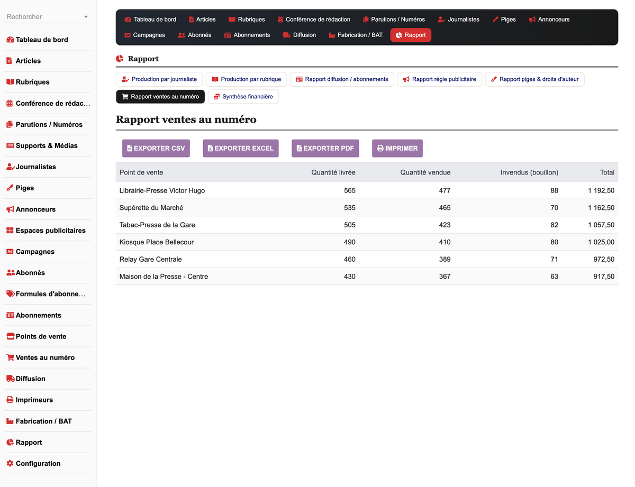Open Campagnes in top navigation bar
The width and height of the screenshot is (635, 487).
144,35
